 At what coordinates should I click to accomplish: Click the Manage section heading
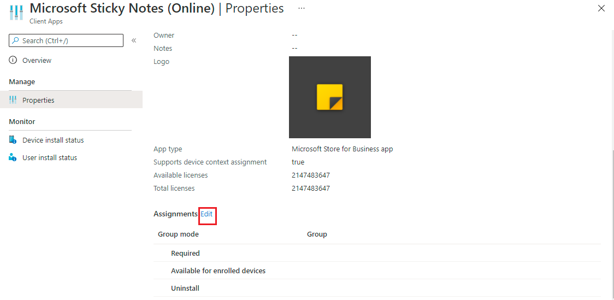pyautogui.click(x=22, y=81)
